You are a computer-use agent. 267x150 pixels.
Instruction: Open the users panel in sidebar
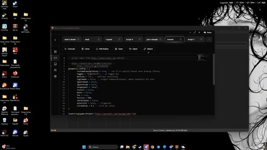click(x=55, y=70)
